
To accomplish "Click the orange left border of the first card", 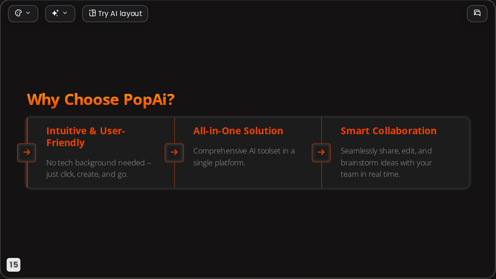I will point(27,153).
